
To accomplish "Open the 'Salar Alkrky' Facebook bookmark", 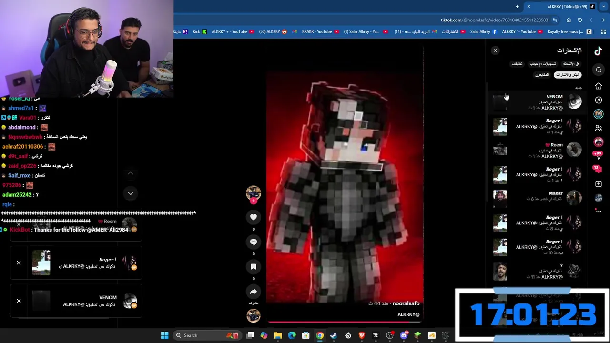I will [x=483, y=32].
